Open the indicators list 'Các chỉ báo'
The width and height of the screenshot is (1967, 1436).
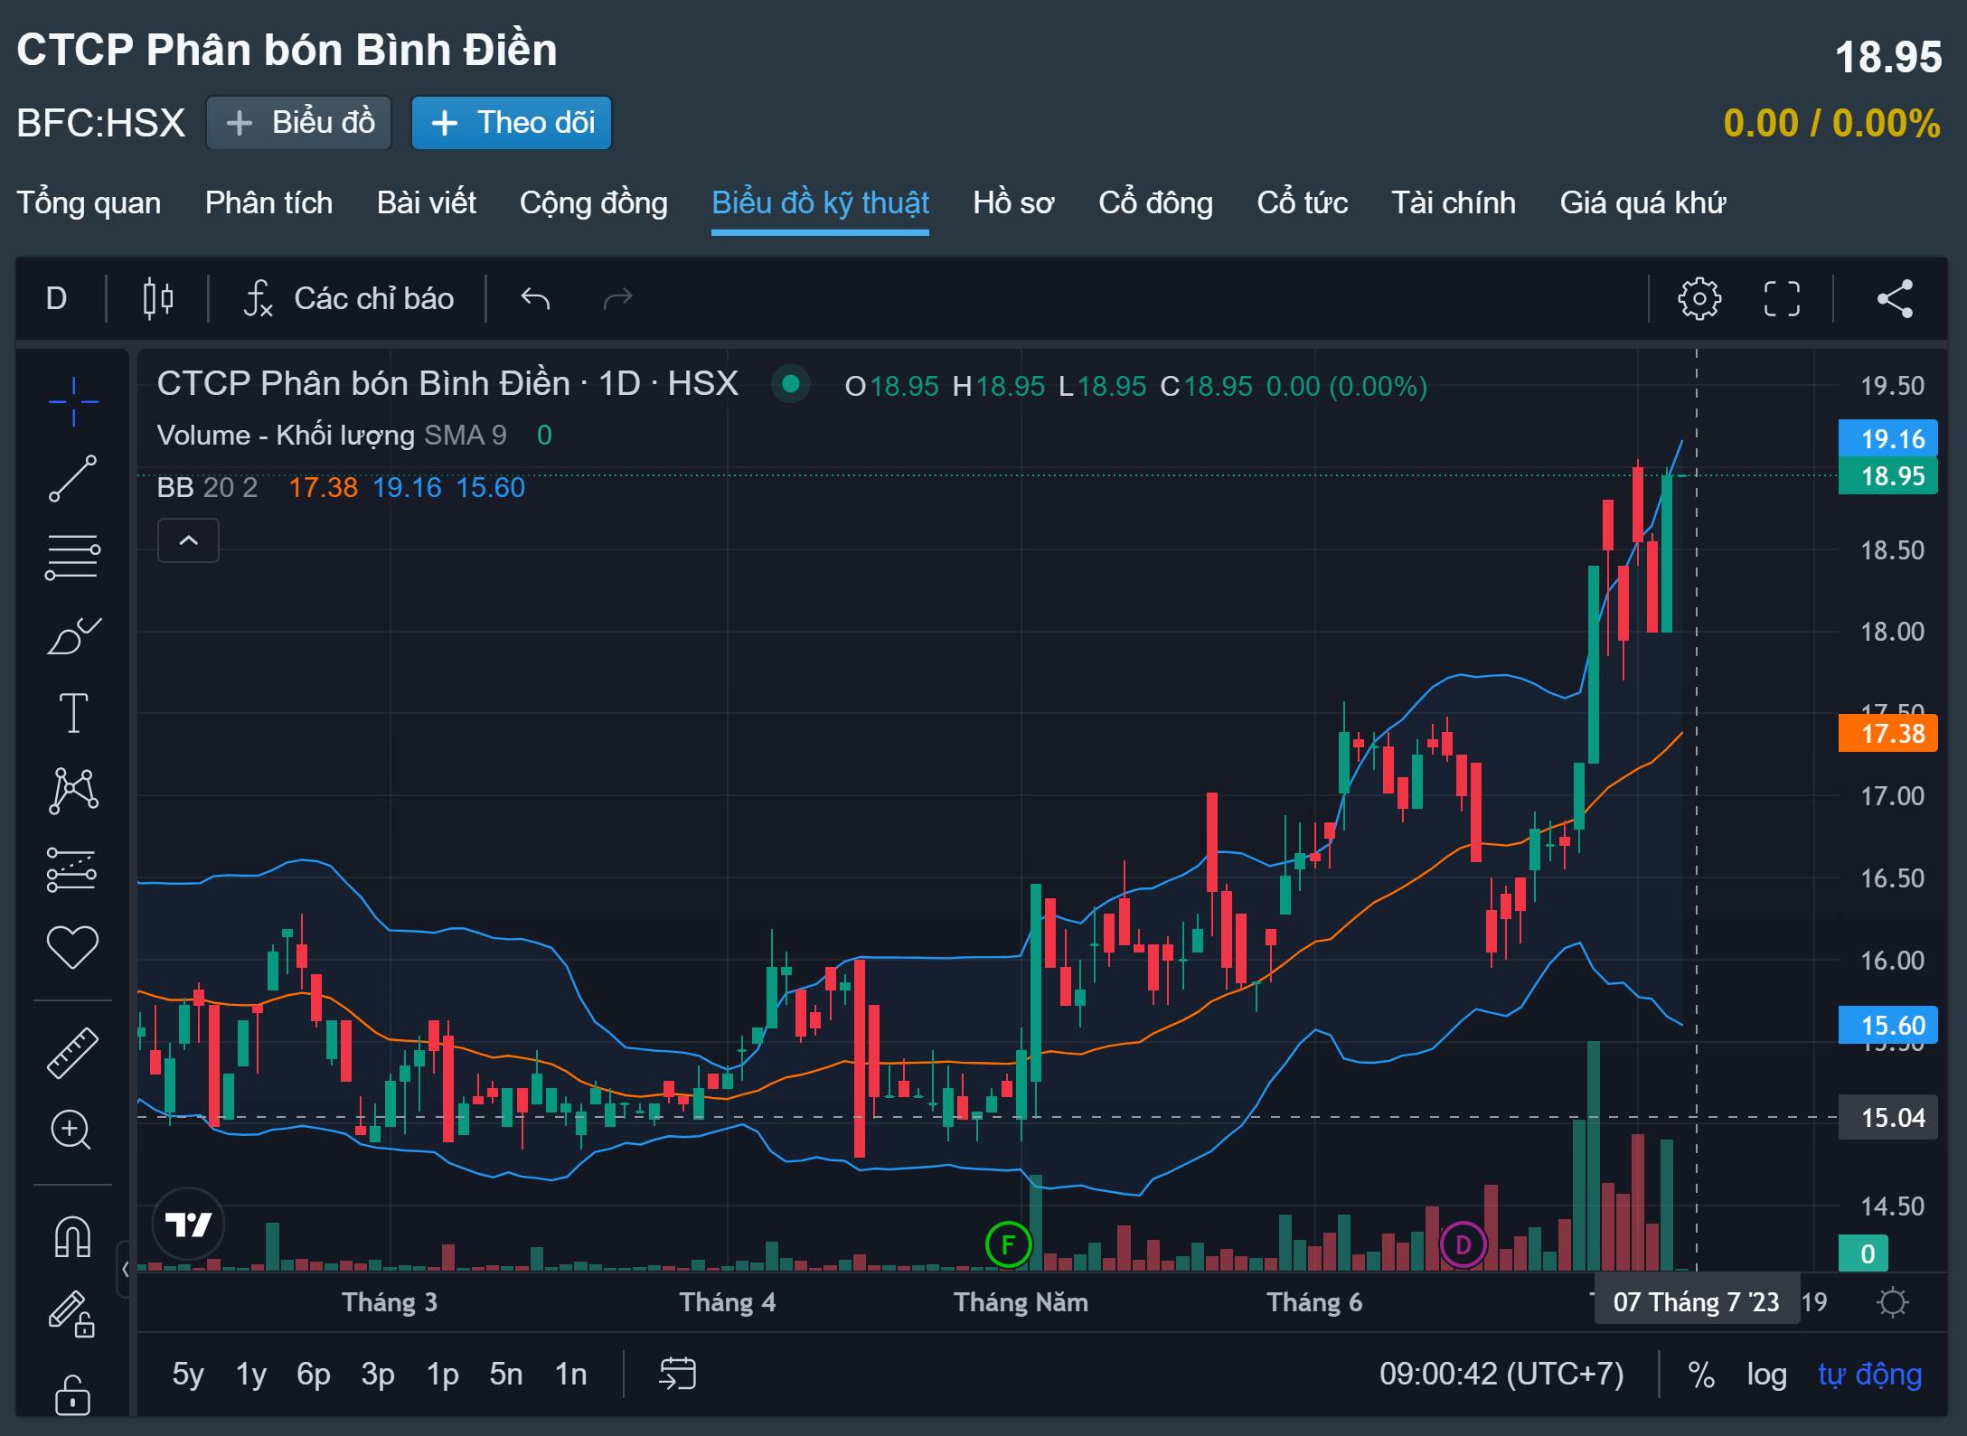tap(349, 298)
